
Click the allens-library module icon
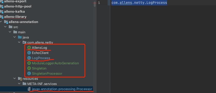(2, 17)
